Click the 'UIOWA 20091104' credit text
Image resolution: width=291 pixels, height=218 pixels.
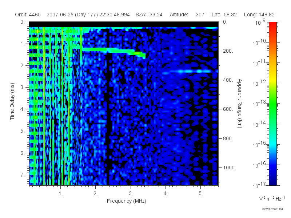[x=272, y=209]
